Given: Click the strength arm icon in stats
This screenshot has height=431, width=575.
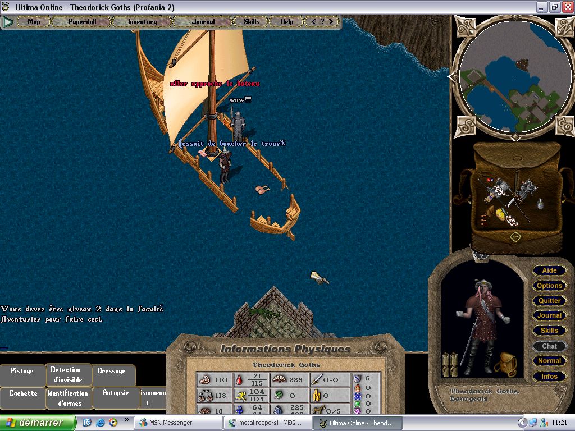Looking at the screenshot, I should [205, 380].
